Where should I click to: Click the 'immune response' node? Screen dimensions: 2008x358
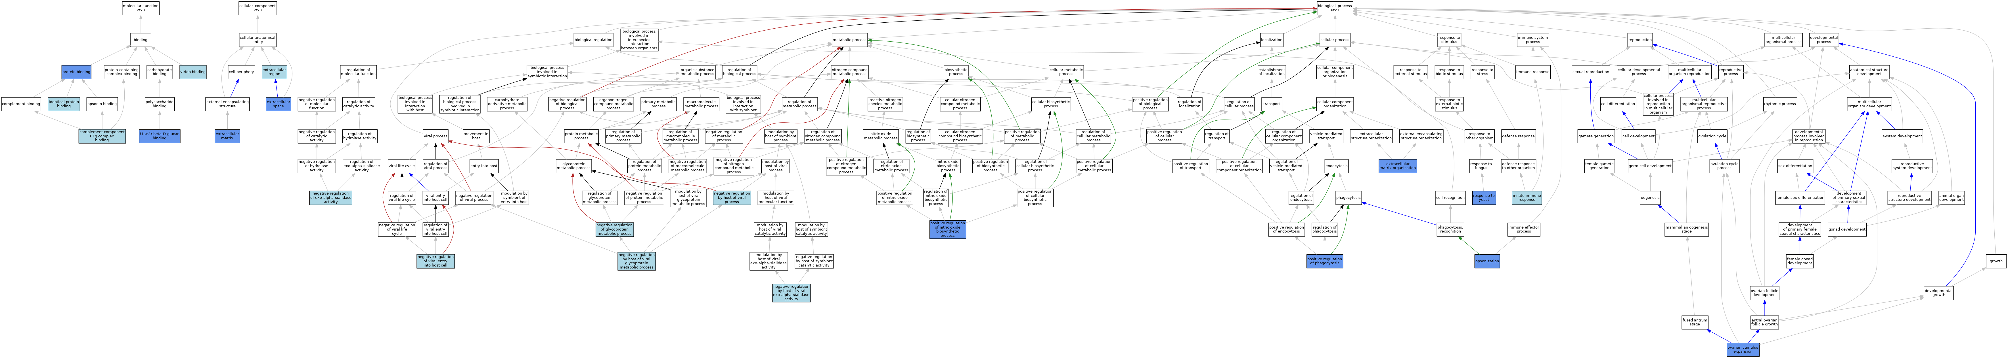point(1532,72)
